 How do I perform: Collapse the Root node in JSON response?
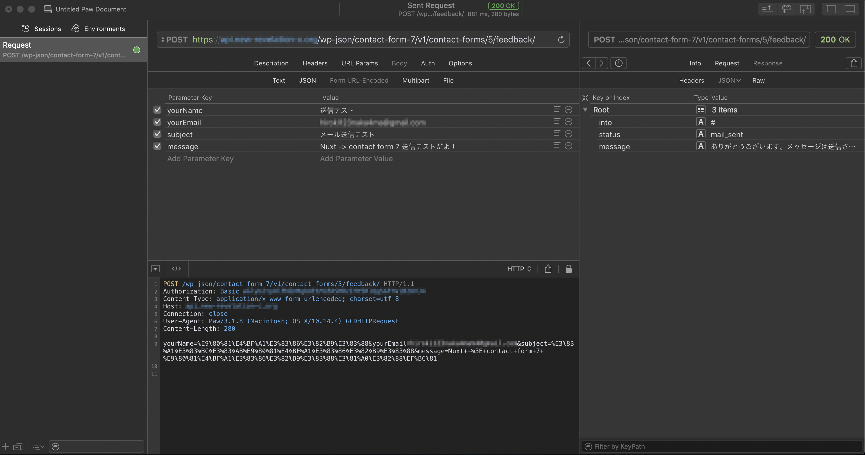click(585, 110)
